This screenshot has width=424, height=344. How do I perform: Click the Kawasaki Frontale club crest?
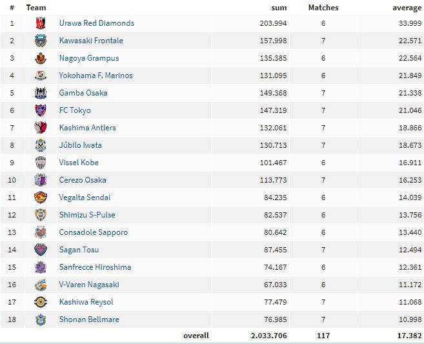(x=41, y=41)
